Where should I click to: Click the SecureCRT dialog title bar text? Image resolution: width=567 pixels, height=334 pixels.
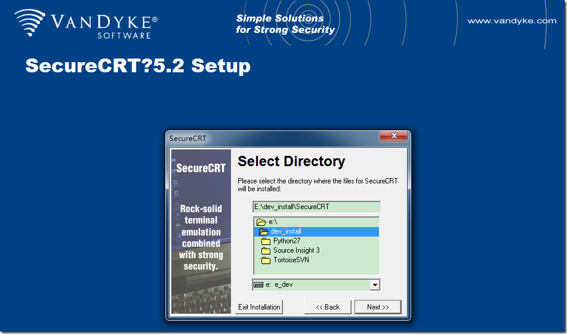pyautogui.click(x=187, y=138)
